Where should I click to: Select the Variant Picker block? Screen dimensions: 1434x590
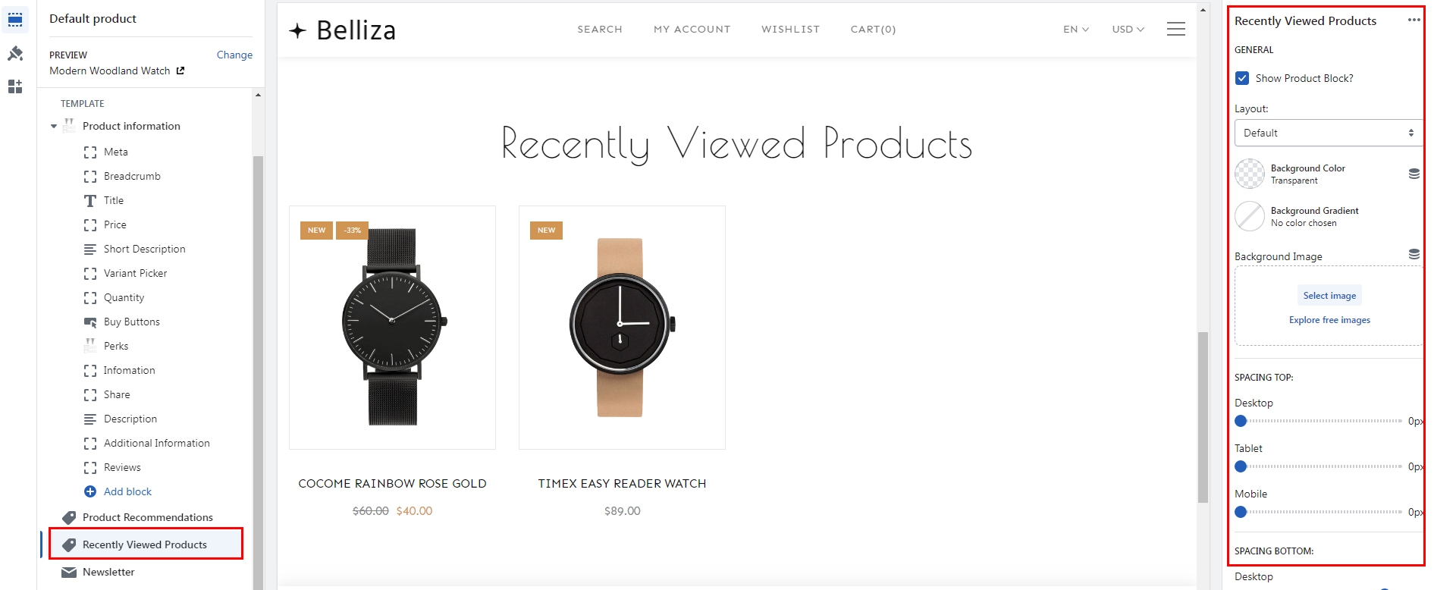coord(135,273)
